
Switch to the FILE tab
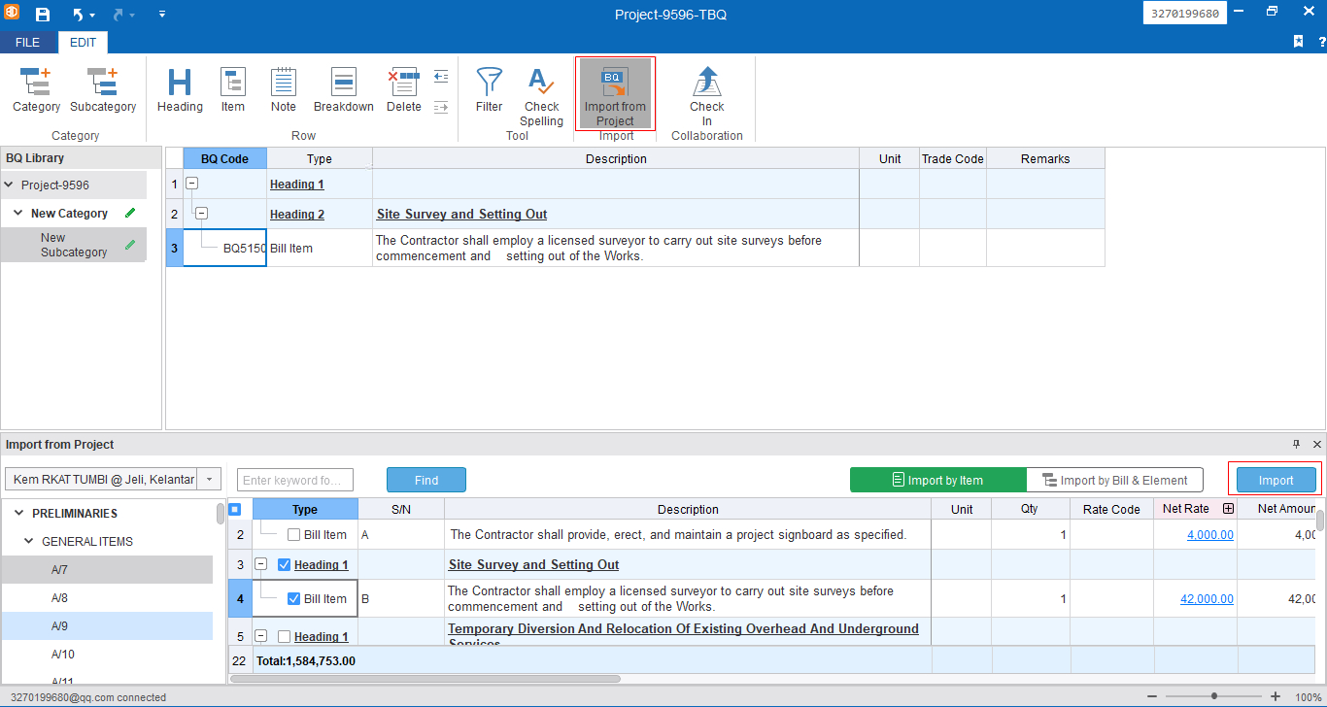tap(28, 43)
